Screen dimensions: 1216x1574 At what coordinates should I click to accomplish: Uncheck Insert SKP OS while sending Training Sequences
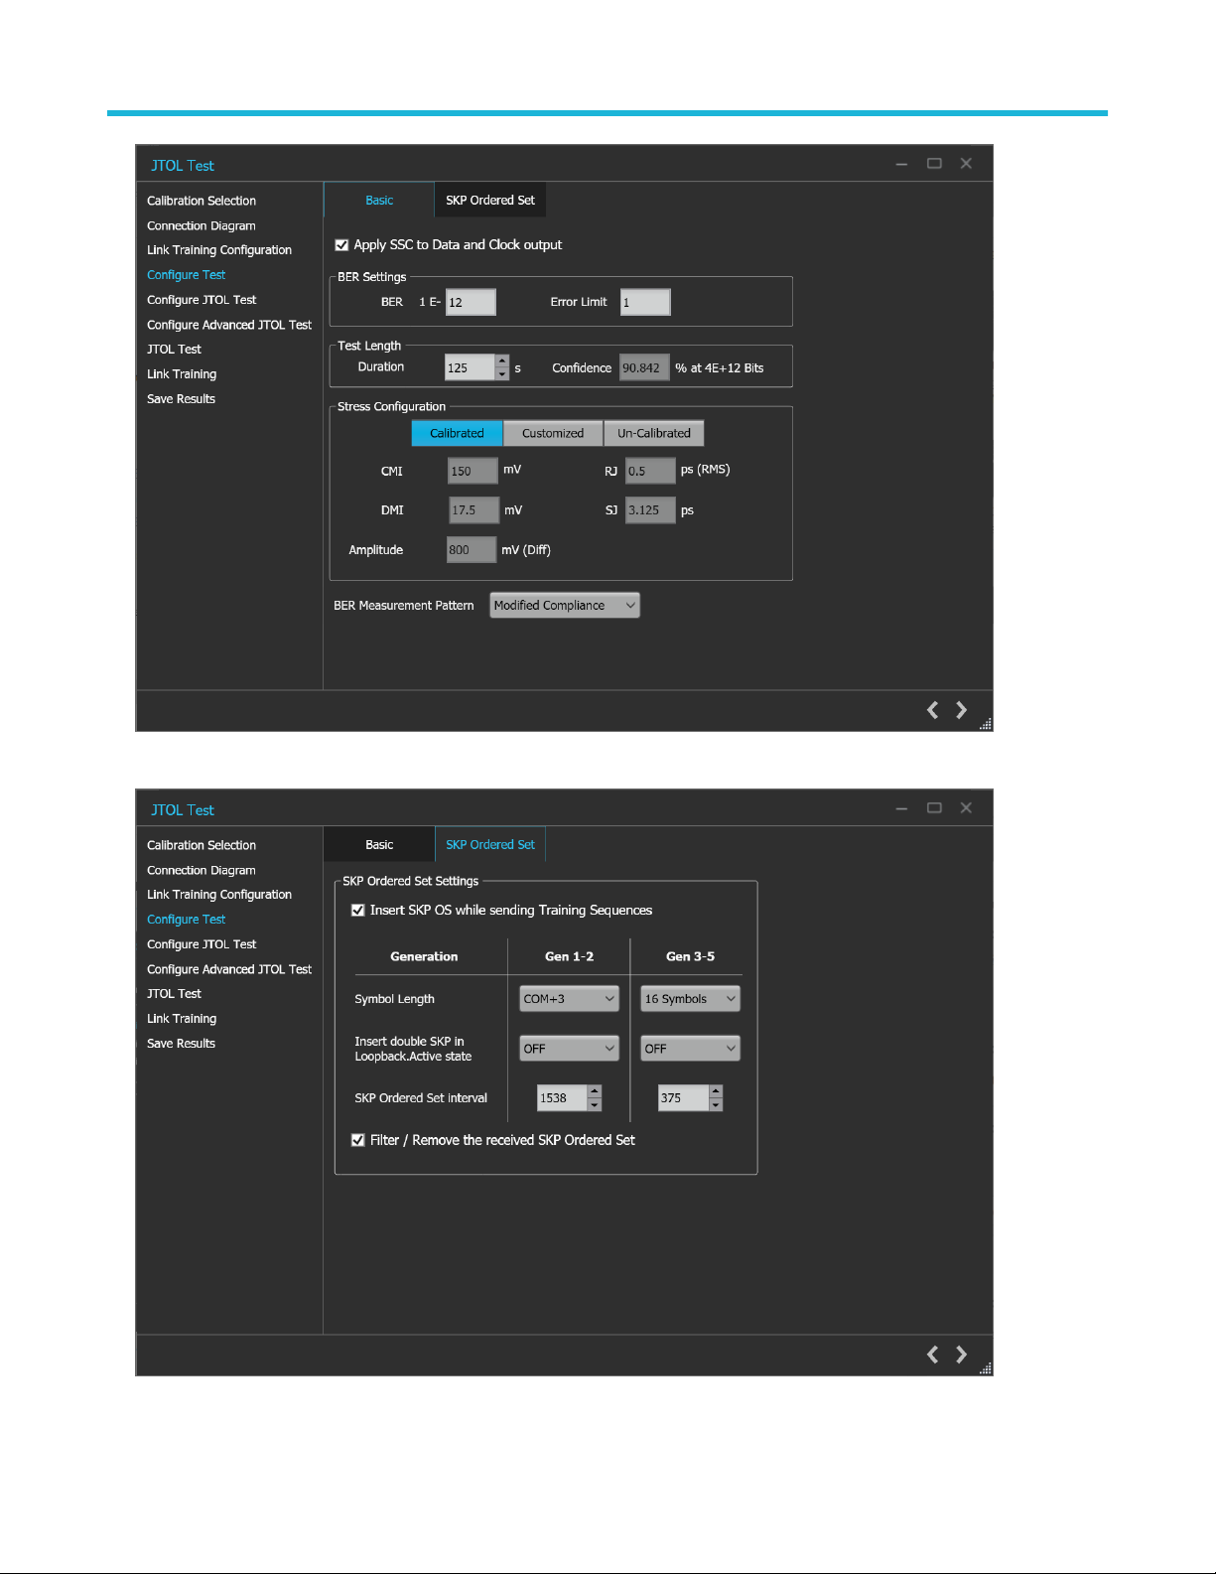357,910
